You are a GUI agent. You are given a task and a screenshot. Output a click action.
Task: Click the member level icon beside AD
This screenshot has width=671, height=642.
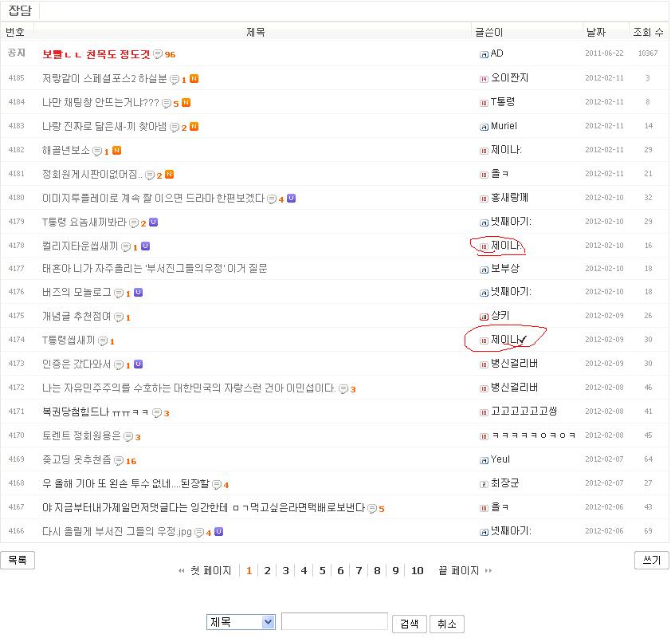coord(483,54)
